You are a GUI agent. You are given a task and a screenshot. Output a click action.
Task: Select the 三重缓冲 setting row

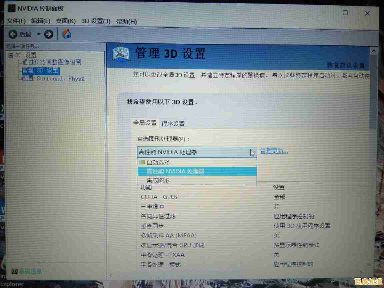pyautogui.click(x=153, y=206)
